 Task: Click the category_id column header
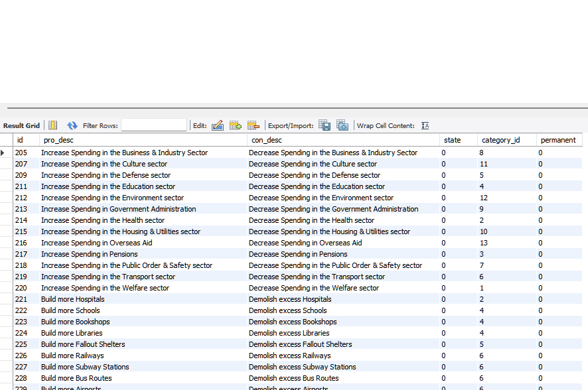500,140
